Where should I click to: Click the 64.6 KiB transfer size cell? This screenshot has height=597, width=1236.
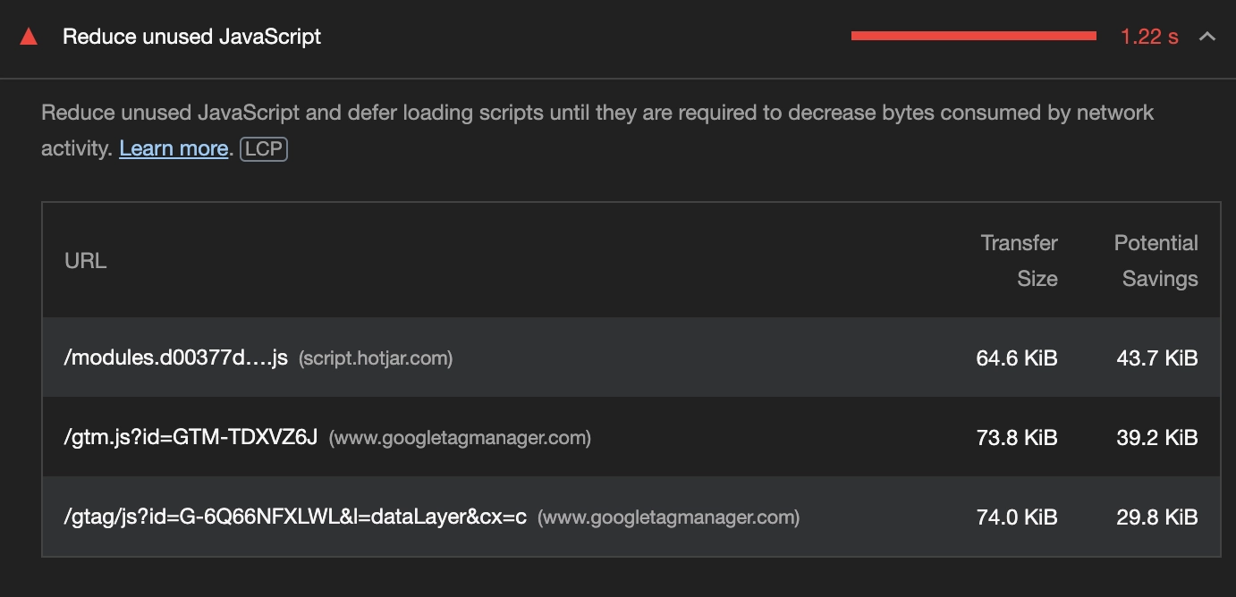(x=1017, y=358)
